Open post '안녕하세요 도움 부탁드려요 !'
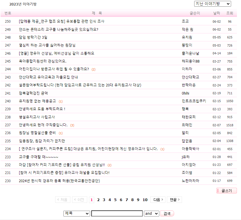This screenshot has height=220, width=241. [x=42, y=109]
